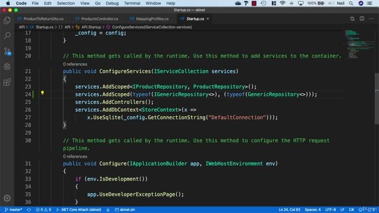Screen dimensions: 379x213
Task: Open the Help menu
Action: point(171,4)
